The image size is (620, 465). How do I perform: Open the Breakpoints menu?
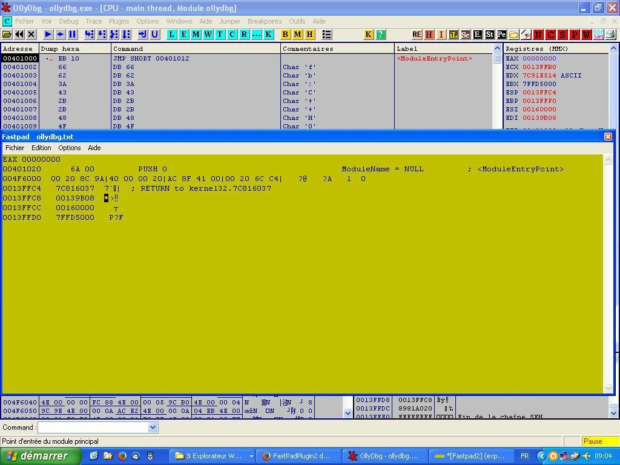click(265, 21)
